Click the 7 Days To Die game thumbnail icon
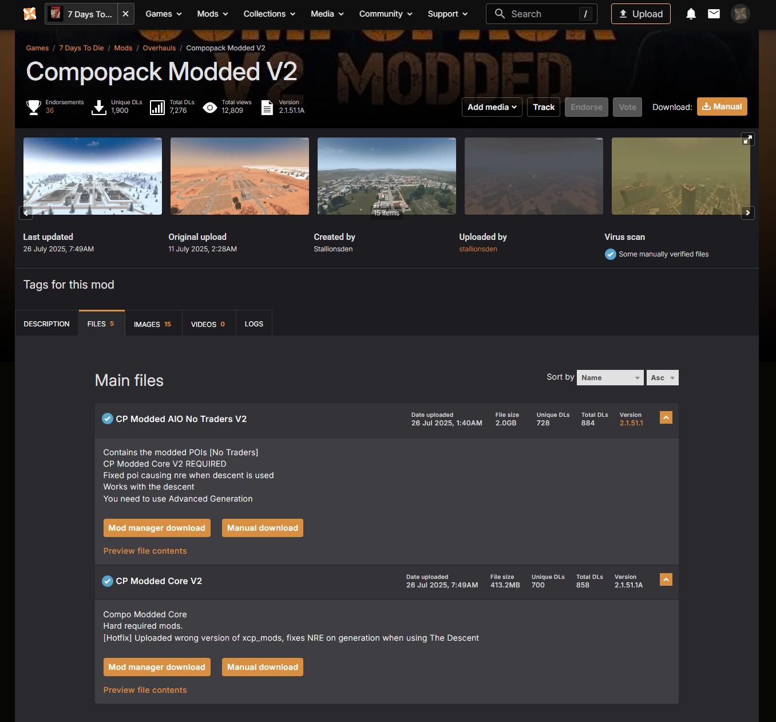The width and height of the screenshot is (776, 722). (56, 14)
